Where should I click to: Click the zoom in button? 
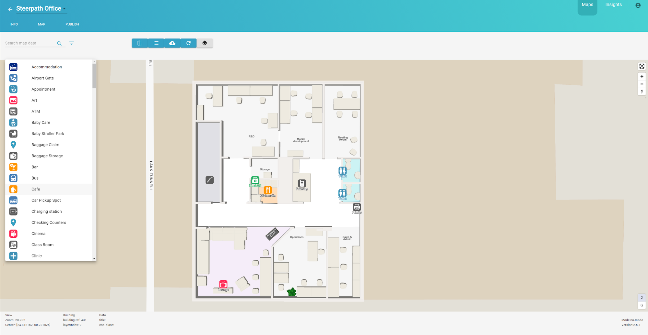[642, 76]
